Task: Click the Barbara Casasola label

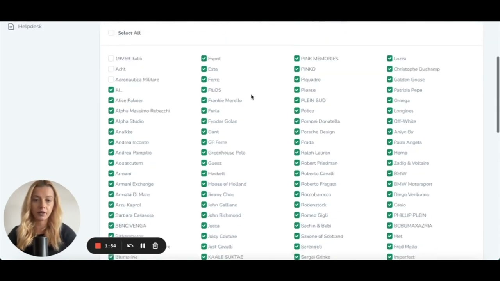Action: pos(134,215)
